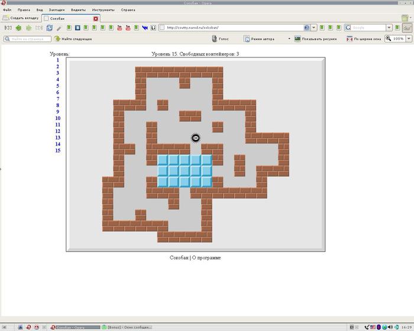Click the clock showing 16:29
The height and width of the screenshot is (331, 414).
point(406,327)
